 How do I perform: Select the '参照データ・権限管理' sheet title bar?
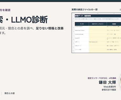point(98,16)
